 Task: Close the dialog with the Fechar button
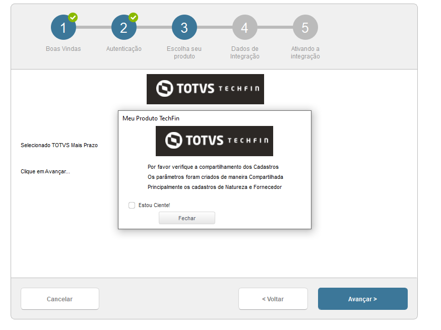click(x=187, y=218)
